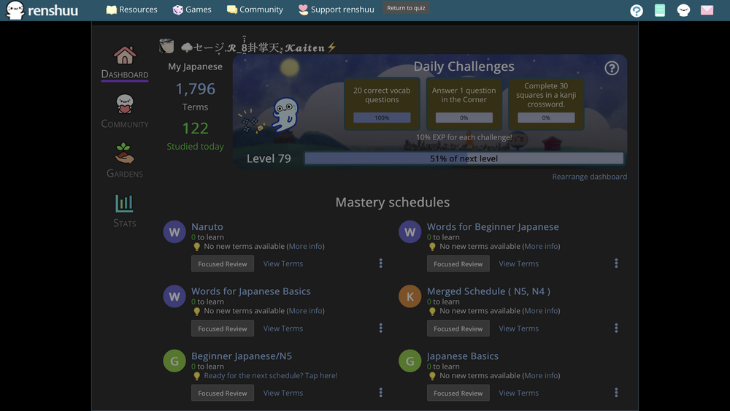Image resolution: width=730 pixels, height=411 pixels.
Task: Click the renshuu logo
Action: coord(42,10)
